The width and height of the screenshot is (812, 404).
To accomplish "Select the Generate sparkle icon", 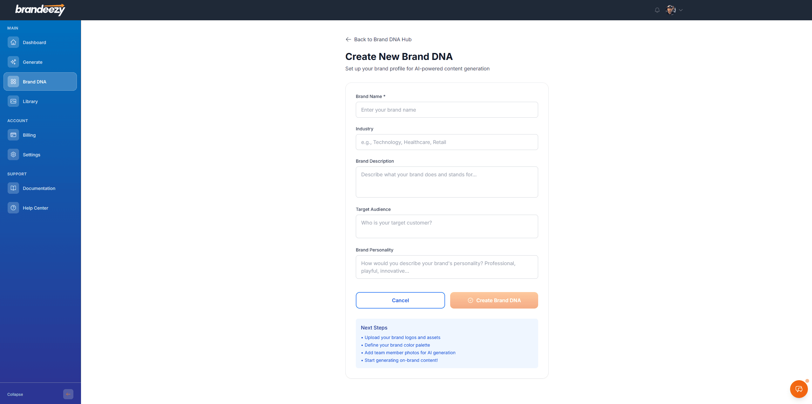I will [x=13, y=62].
